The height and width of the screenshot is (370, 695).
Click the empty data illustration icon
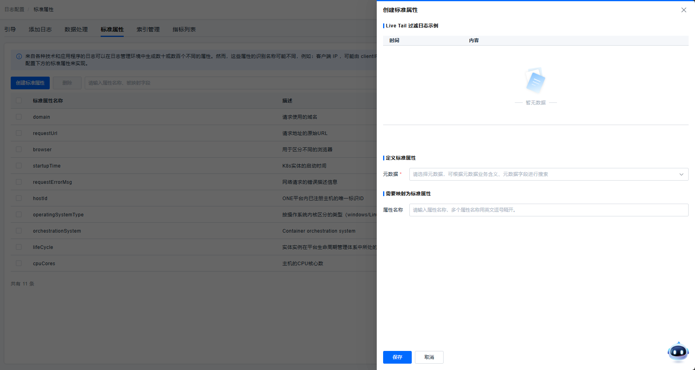point(535,81)
